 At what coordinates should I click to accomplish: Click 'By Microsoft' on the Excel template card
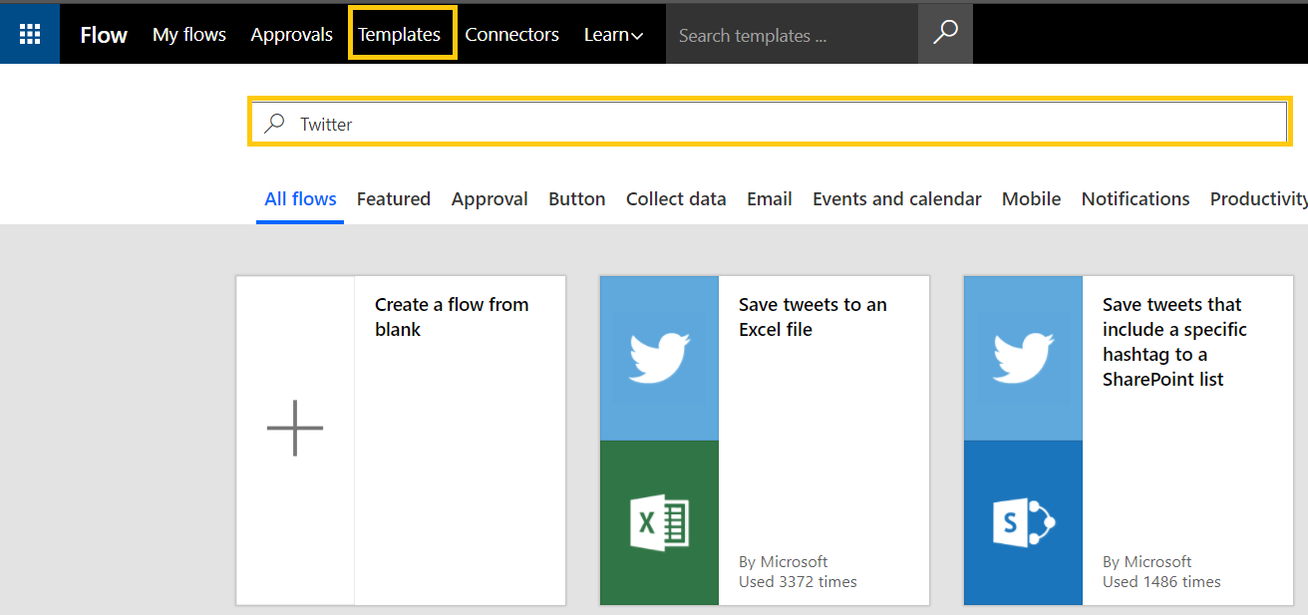(784, 561)
